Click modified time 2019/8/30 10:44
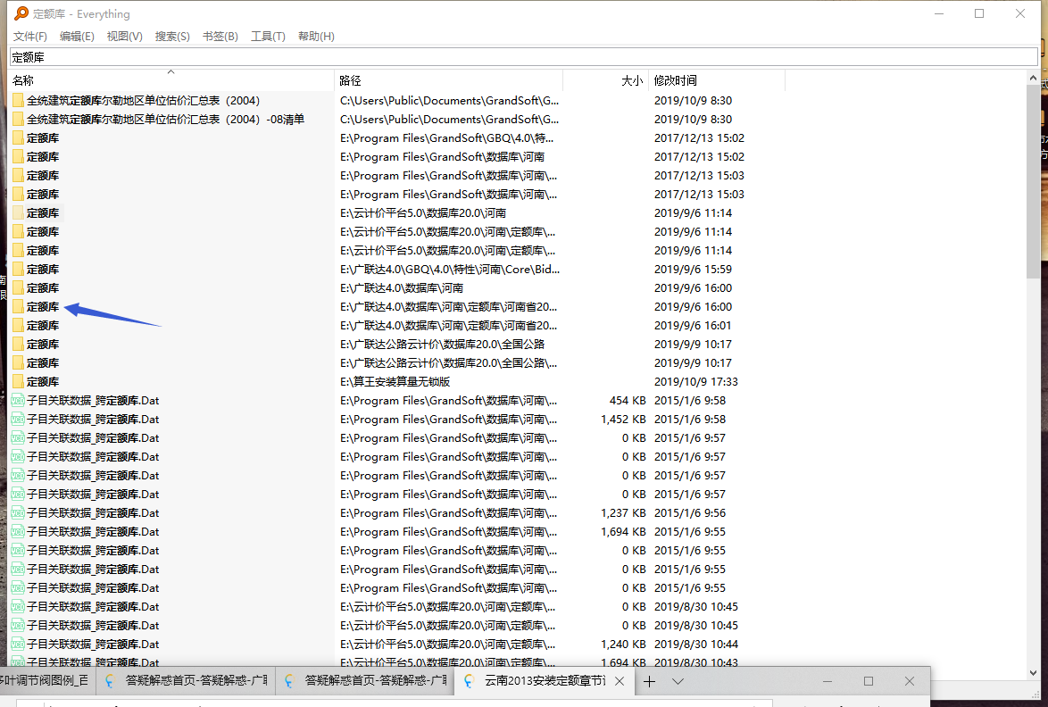 695,645
